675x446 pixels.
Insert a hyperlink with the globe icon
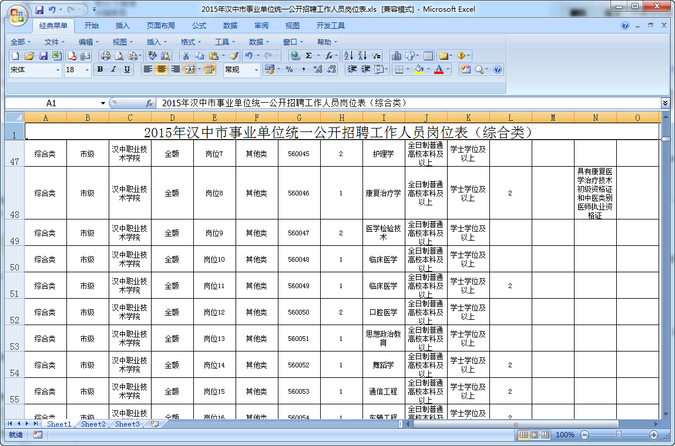pos(295,56)
